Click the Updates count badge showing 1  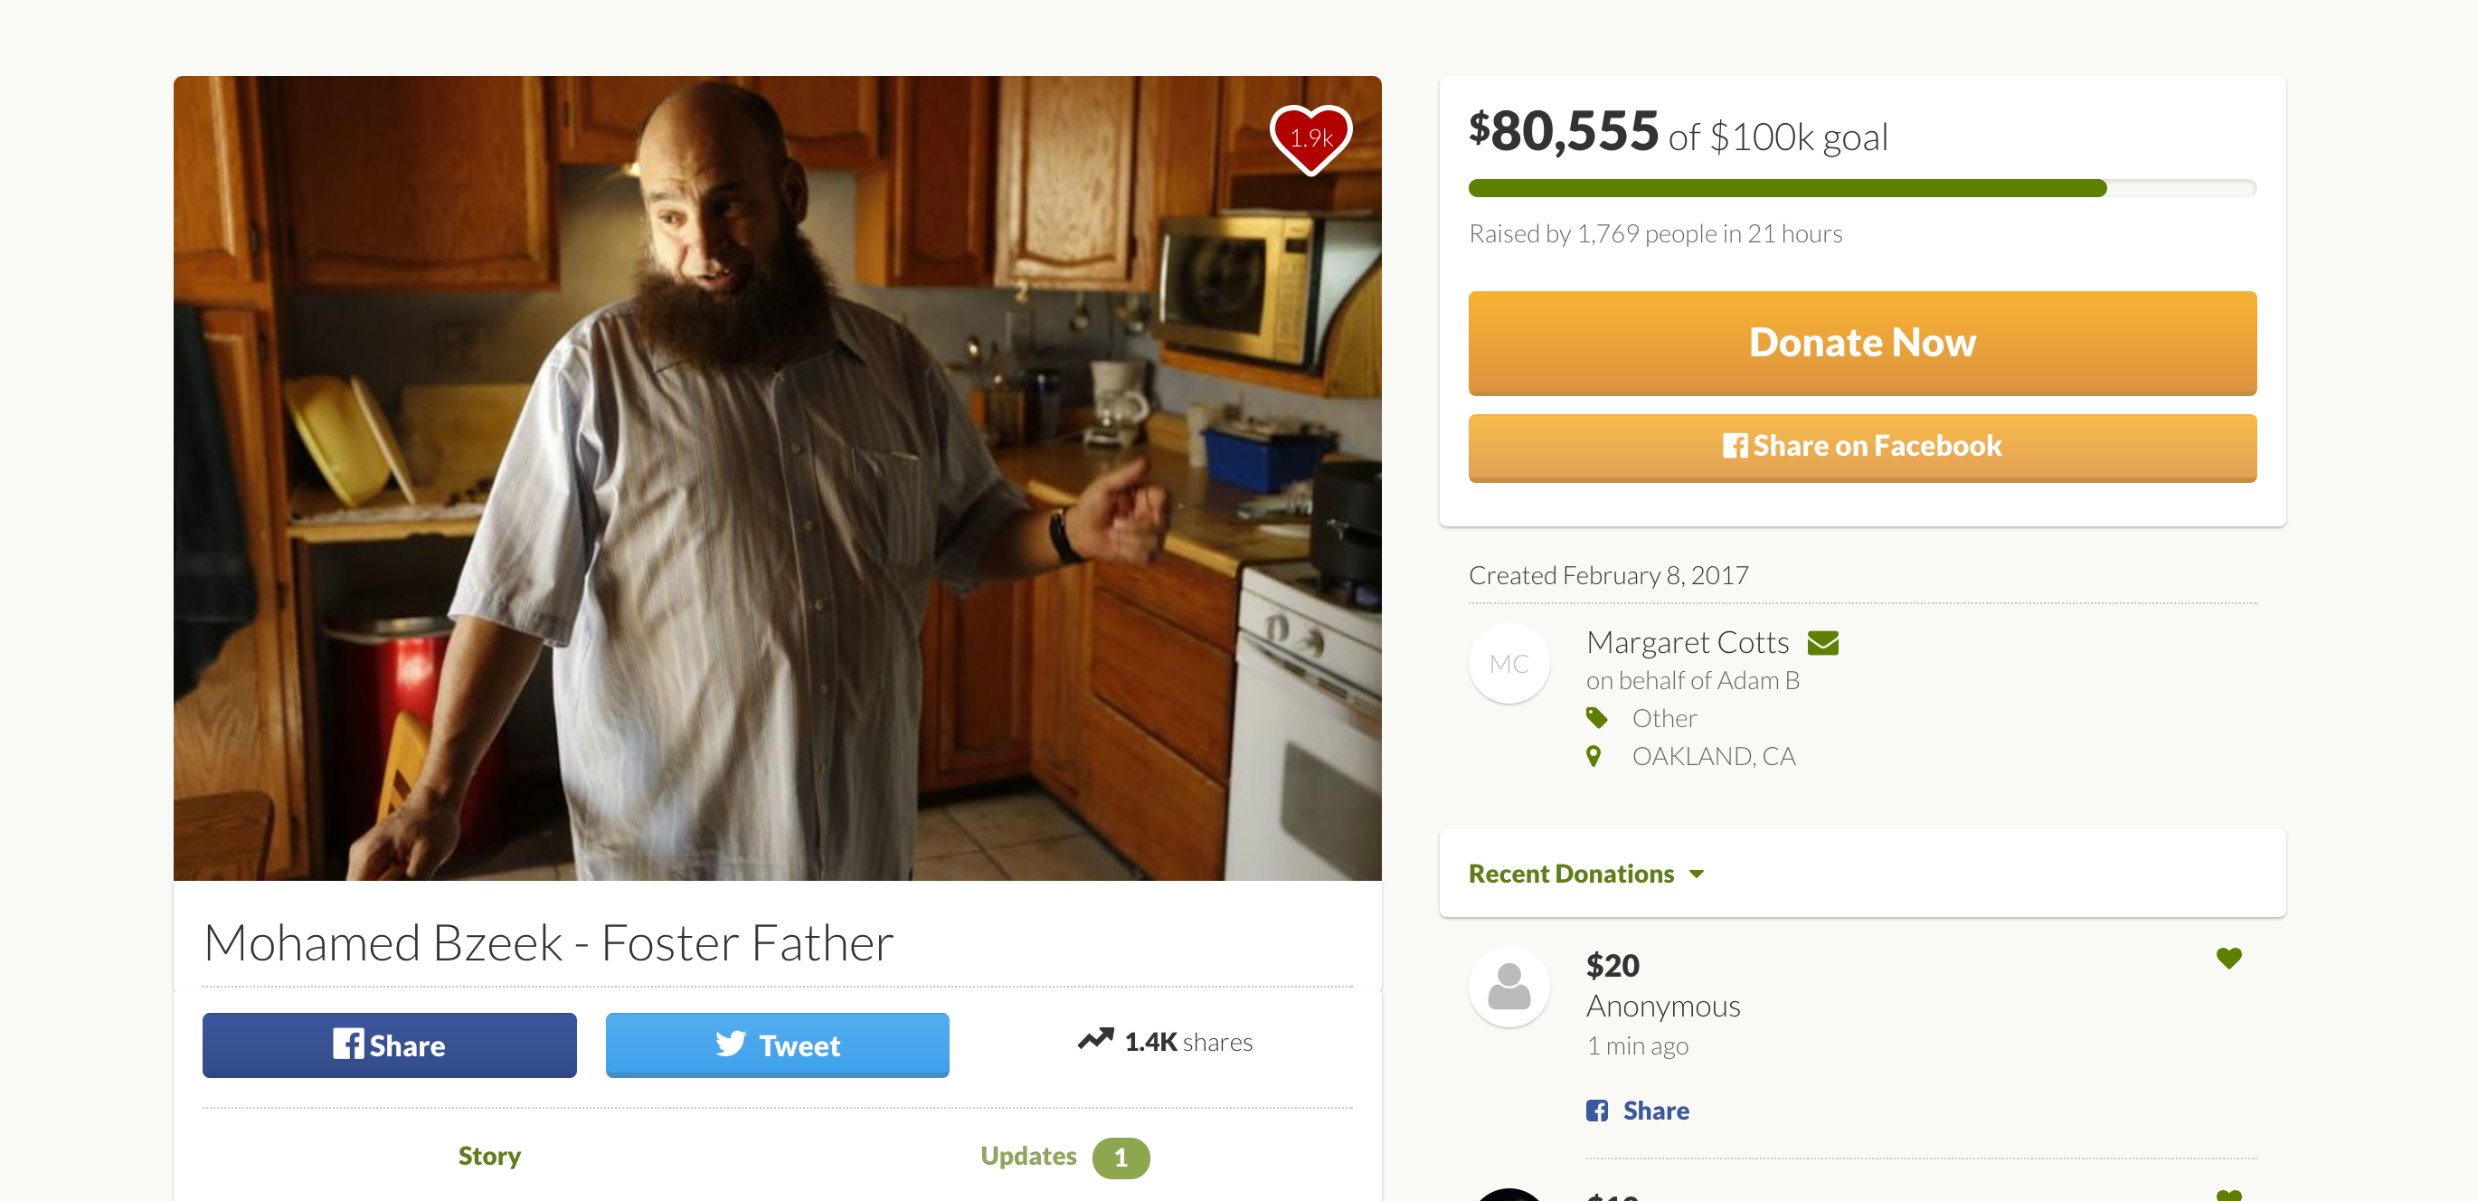tap(1120, 1158)
